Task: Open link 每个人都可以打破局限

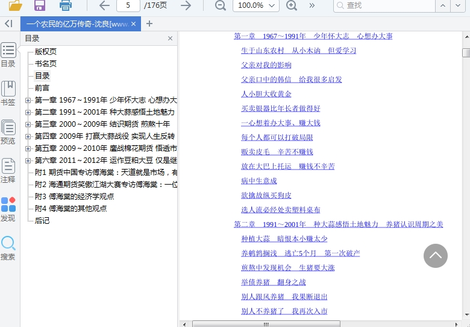Action: 277,138
